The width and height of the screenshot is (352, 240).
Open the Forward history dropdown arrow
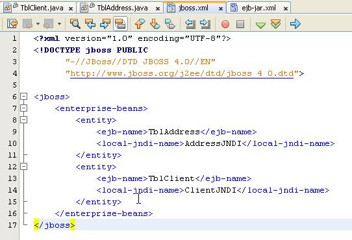tap(59, 23)
